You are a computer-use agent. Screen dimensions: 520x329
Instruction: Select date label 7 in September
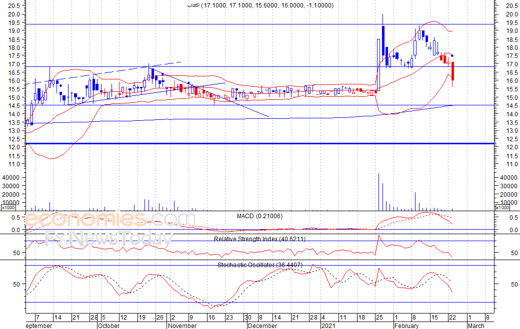click(x=37, y=318)
